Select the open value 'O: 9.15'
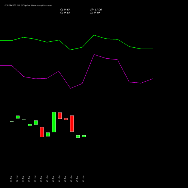188x188 pixels. click(x=65, y=13)
